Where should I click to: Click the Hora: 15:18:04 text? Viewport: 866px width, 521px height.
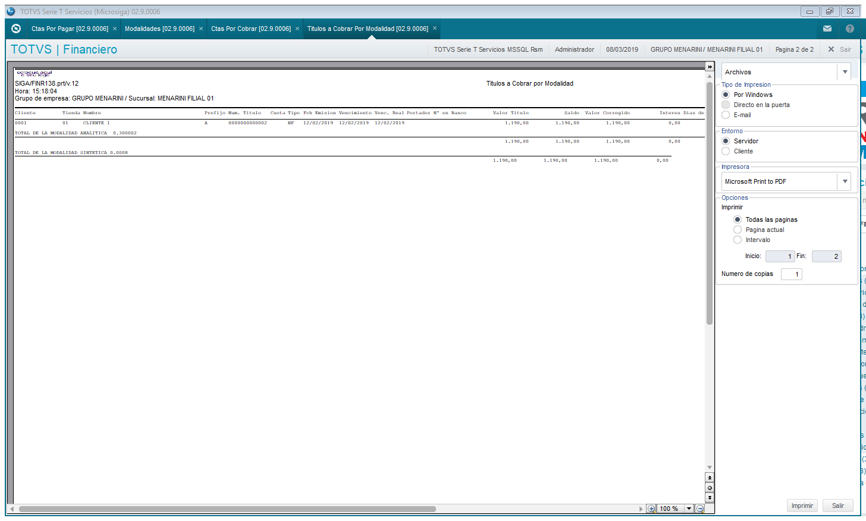tap(36, 91)
